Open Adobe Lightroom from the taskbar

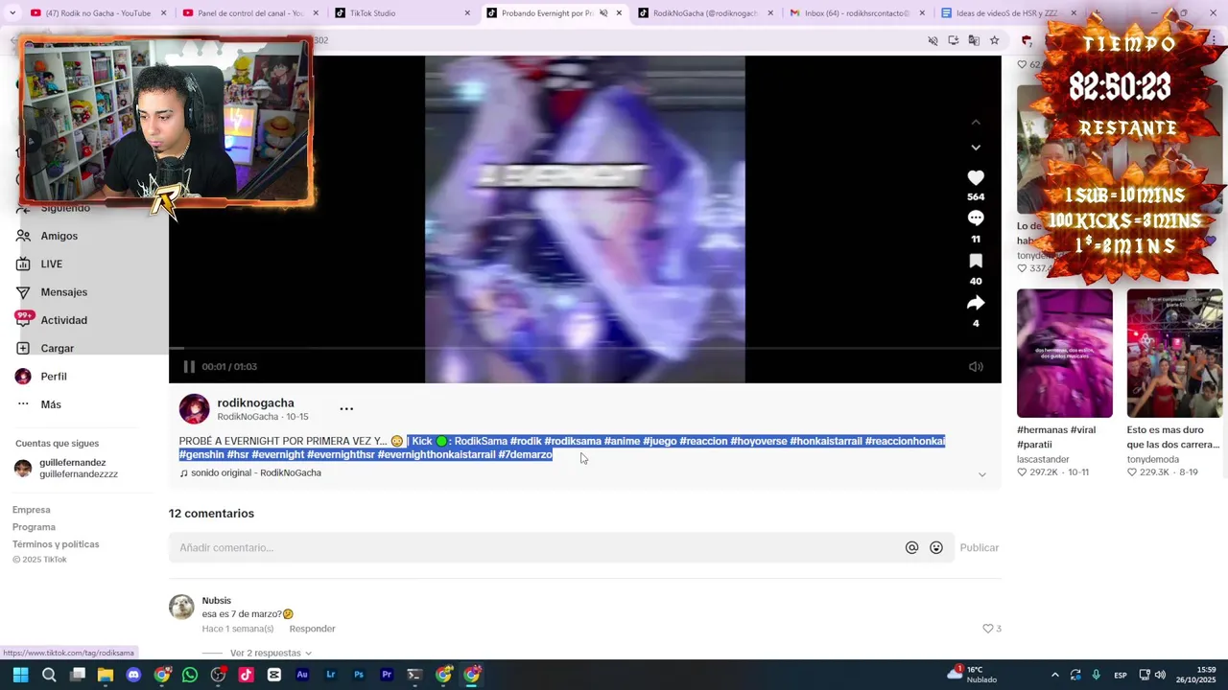(331, 675)
